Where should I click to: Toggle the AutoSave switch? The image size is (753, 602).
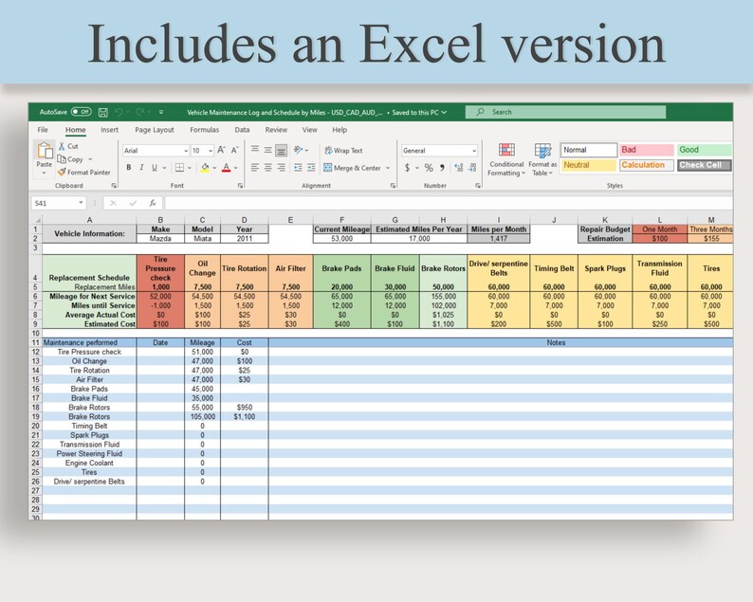click(x=82, y=112)
